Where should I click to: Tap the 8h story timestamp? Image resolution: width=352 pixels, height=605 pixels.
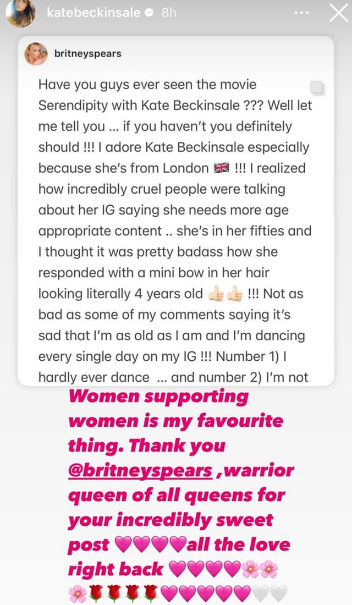(x=168, y=13)
